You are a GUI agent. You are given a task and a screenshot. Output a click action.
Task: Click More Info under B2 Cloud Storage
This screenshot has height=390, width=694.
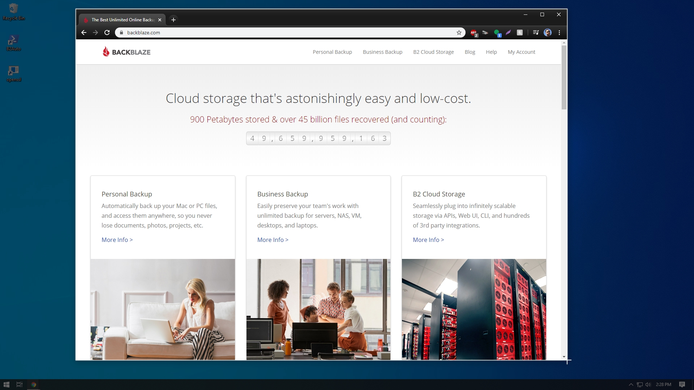pyautogui.click(x=428, y=240)
